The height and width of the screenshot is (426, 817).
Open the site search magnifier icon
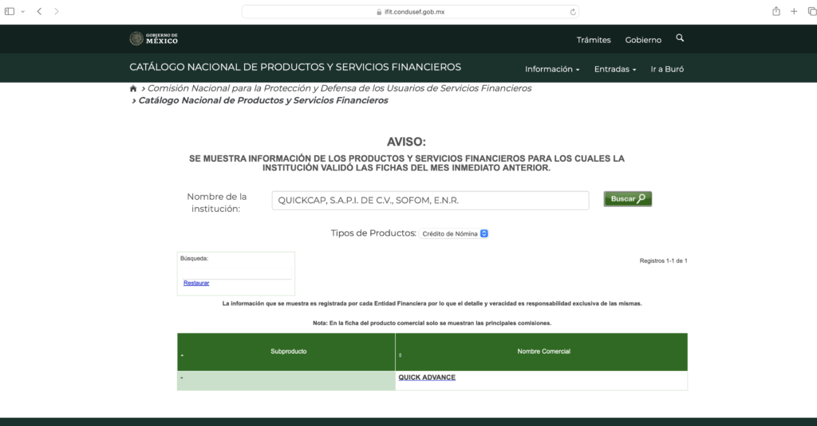pos(680,38)
